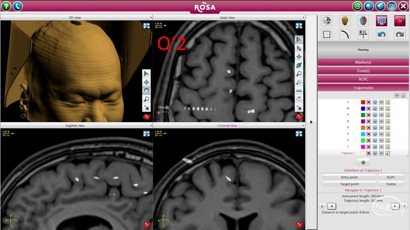Select pan tool in Axial view toolbar
410x230 pixels.
tap(299, 57)
